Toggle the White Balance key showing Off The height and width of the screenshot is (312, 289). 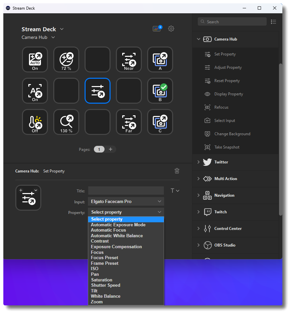[35, 122]
